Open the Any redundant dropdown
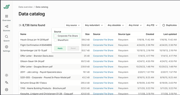This screenshot has height=95, width=180. coord(94,25)
